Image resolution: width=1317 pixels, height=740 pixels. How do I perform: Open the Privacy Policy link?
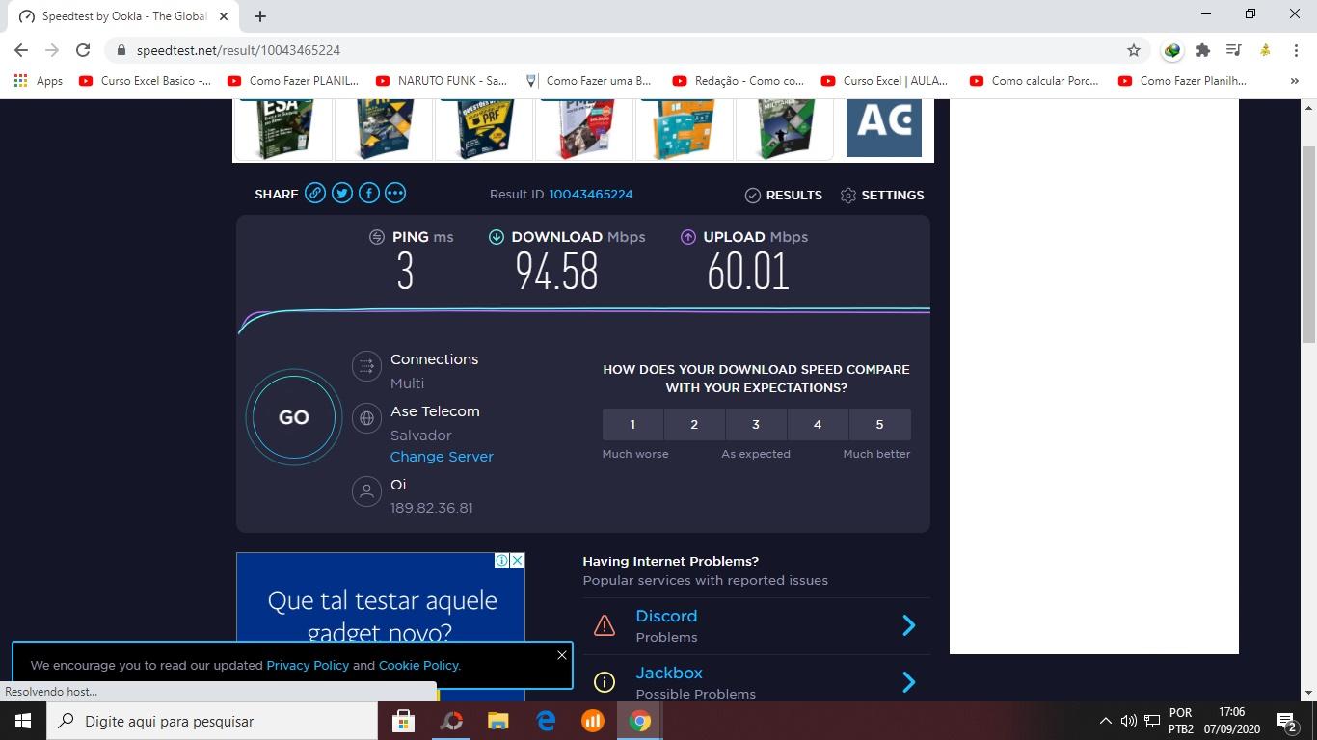point(308,665)
